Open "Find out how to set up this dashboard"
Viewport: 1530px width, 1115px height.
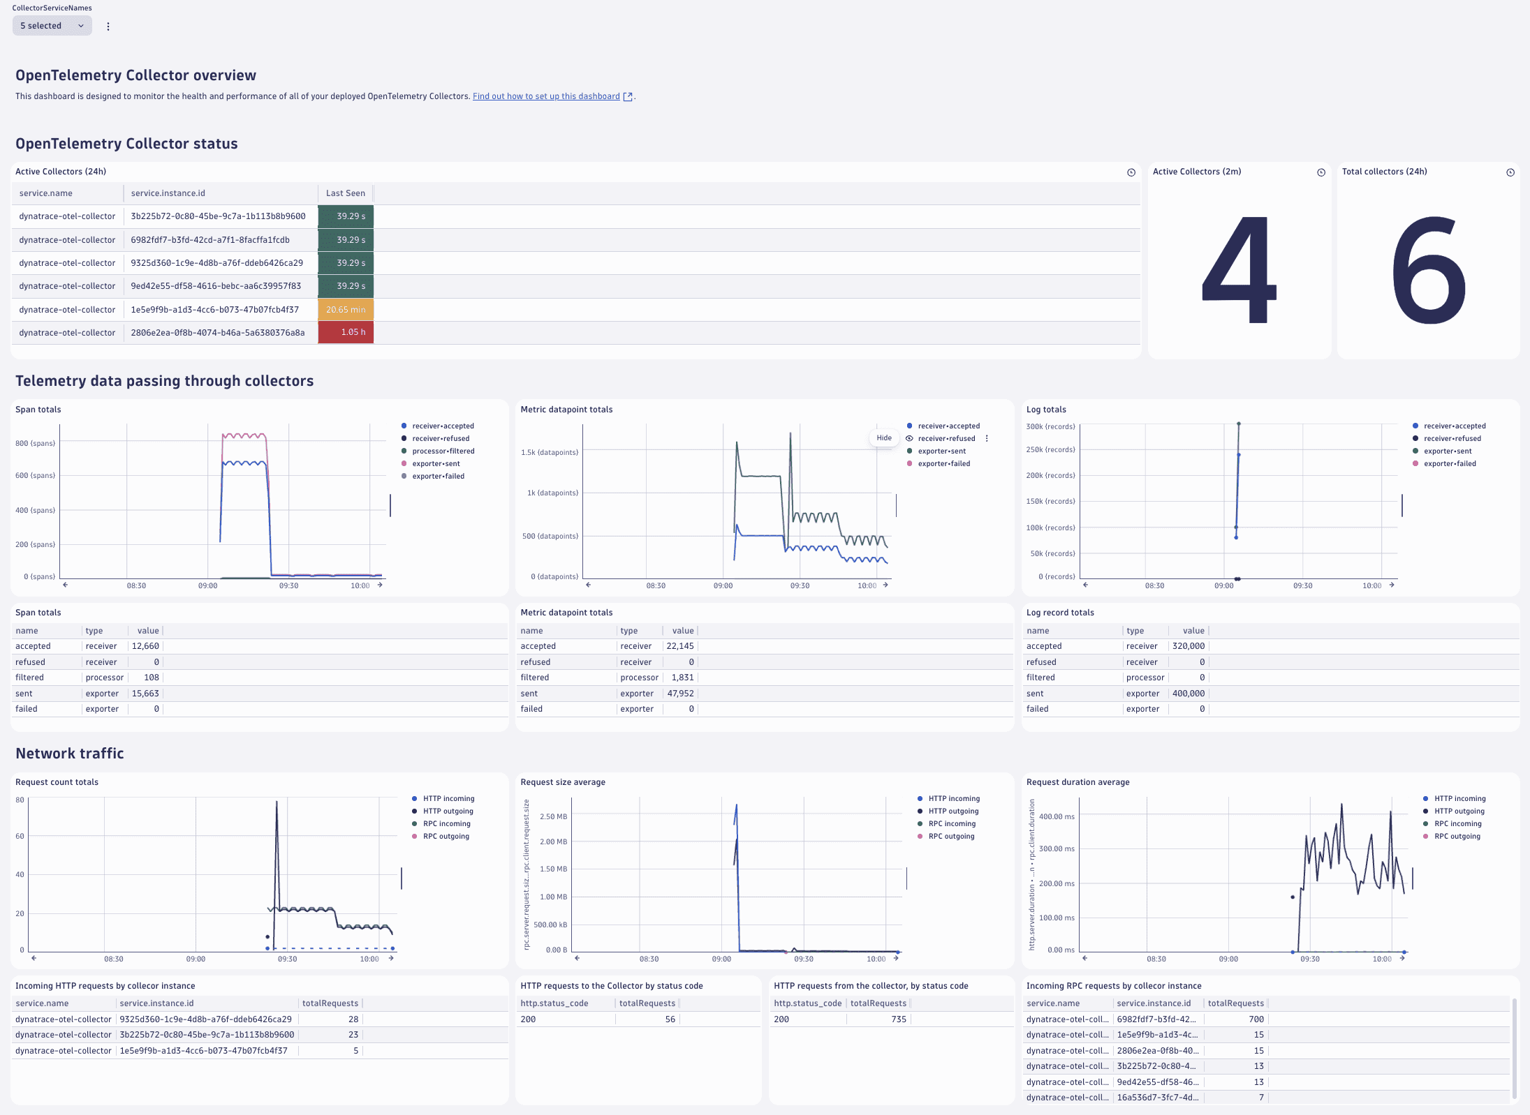(x=545, y=96)
